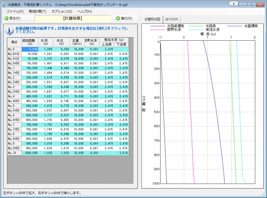
Task: Click 下流側 value 2.518 in row No.10
Action: (121, 153)
